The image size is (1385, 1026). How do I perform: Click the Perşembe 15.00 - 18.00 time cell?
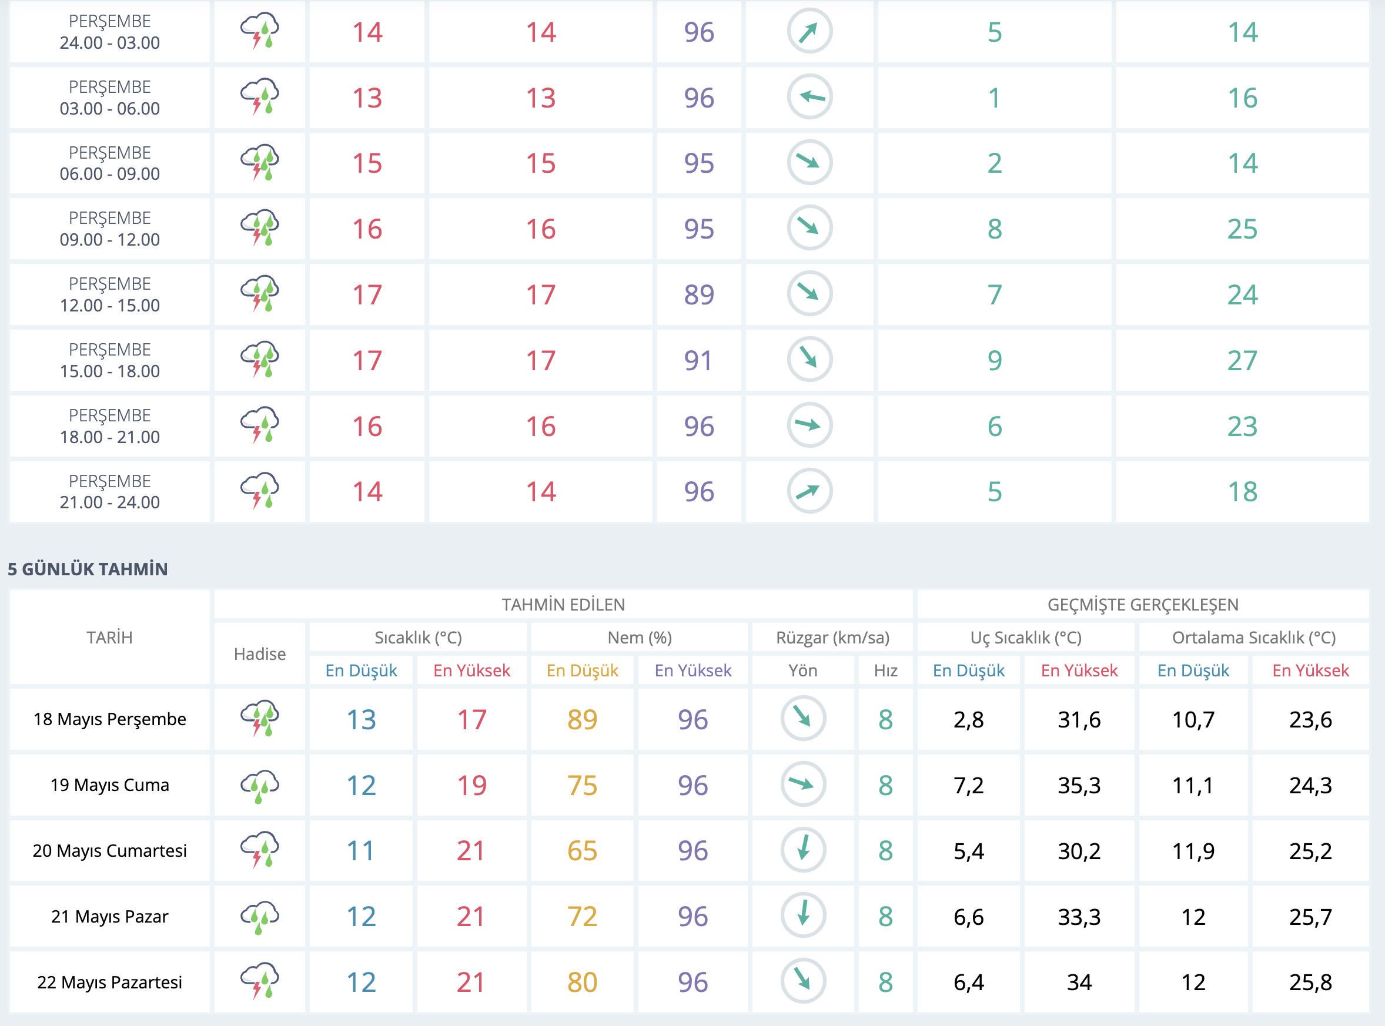109,360
